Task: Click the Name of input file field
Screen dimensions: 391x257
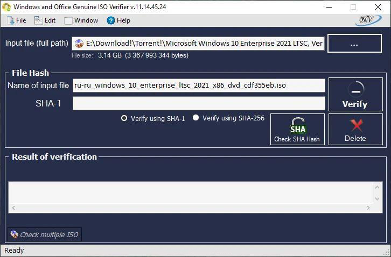Action: click(199, 85)
